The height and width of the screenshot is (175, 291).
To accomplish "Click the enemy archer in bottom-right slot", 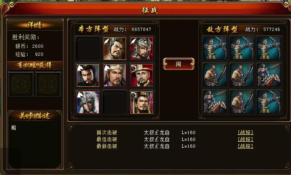I will (269, 102).
